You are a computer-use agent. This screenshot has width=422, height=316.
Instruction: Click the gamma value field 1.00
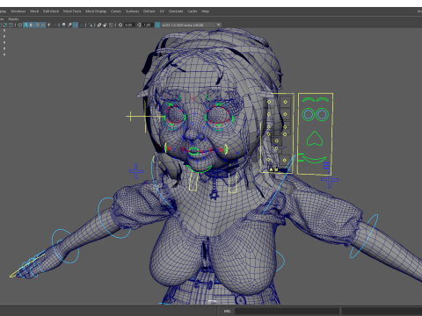(x=148, y=25)
